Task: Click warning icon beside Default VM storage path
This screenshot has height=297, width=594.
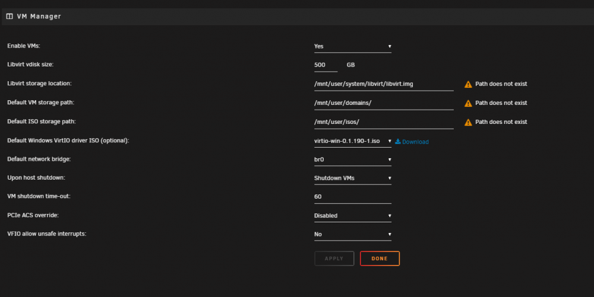Action: point(468,103)
